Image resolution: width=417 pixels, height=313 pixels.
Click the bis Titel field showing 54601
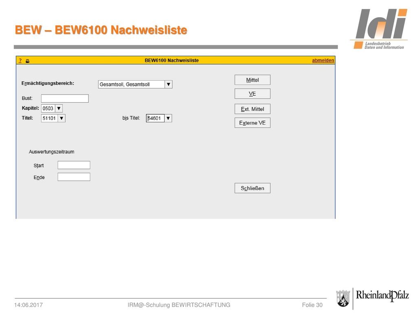pyautogui.click(x=155, y=118)
